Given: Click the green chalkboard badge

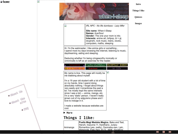Looking at the screenshot, I should point(96,65).
